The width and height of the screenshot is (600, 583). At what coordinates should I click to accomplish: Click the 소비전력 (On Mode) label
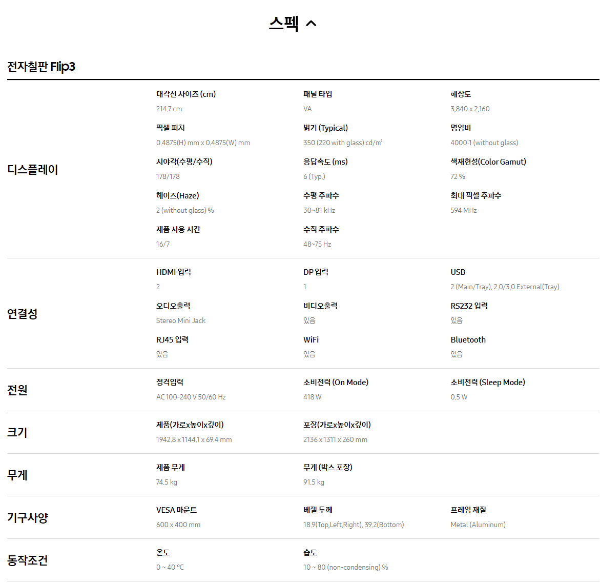click(x=336, y=383)
